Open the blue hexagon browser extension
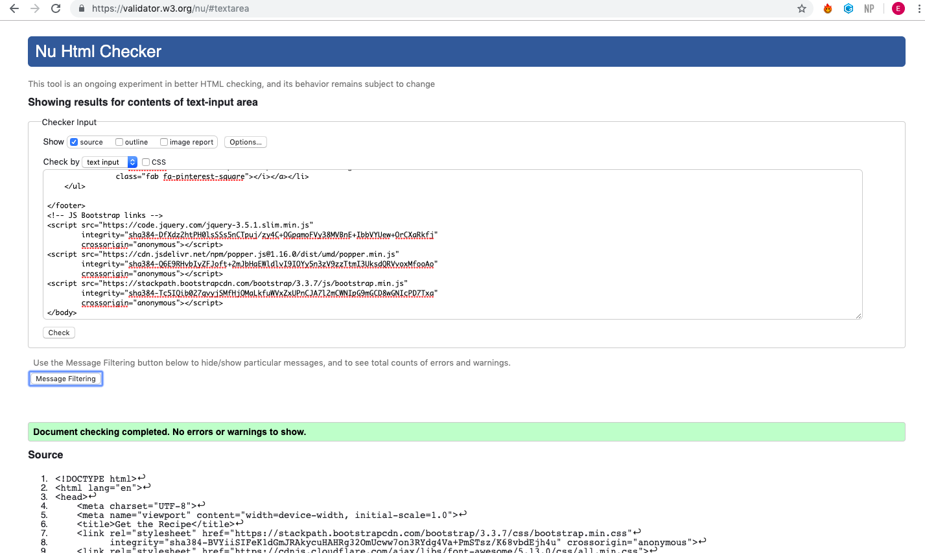 click(x=849, y=8)
